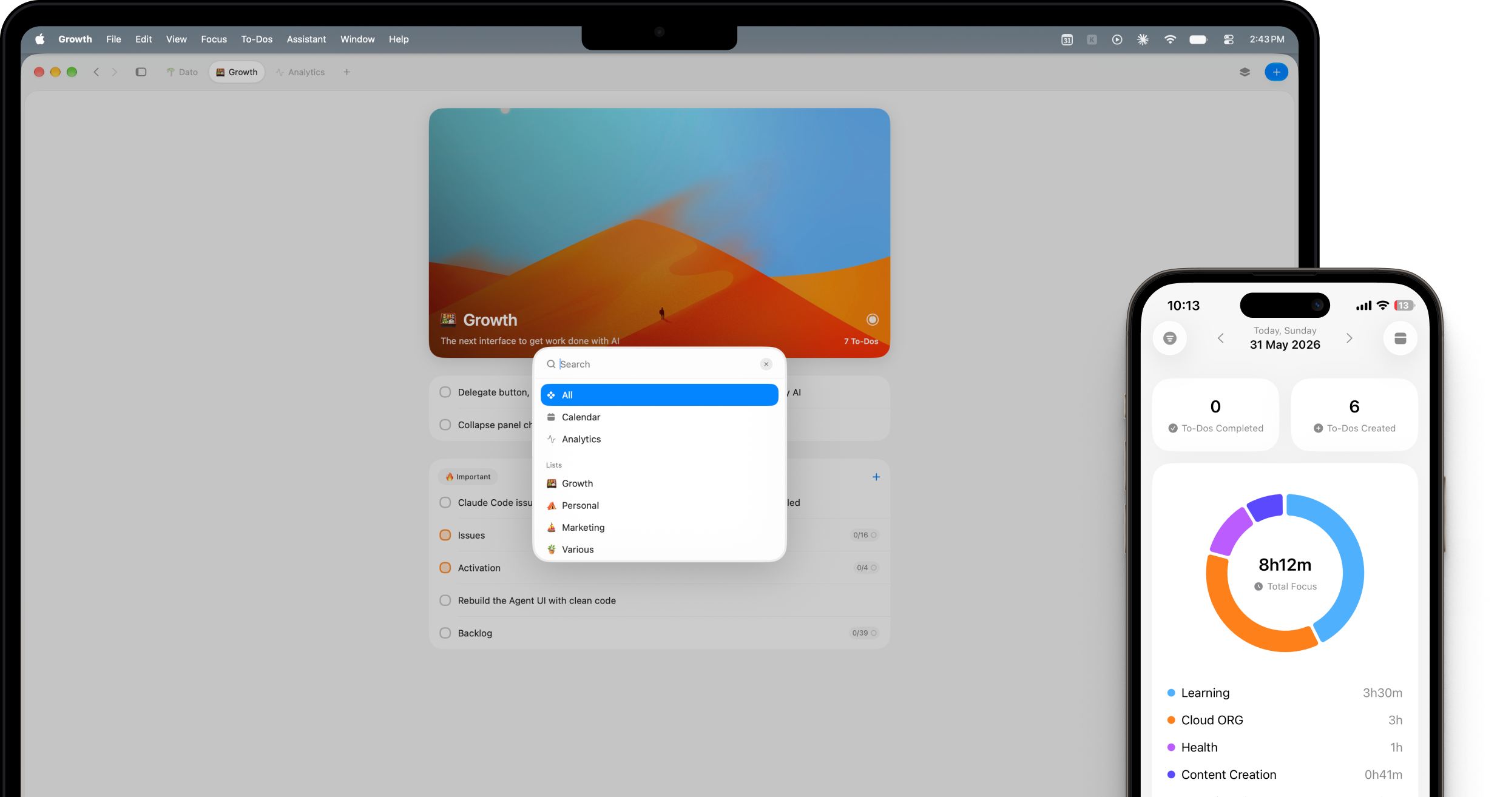Image resolution: width=1500 pixels, height=797 pixels.
Task: Select Marketing list in popup
Action: (659, 528)
